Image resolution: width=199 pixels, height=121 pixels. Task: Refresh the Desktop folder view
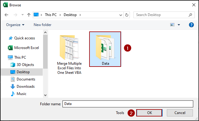[x=127, y=15]
